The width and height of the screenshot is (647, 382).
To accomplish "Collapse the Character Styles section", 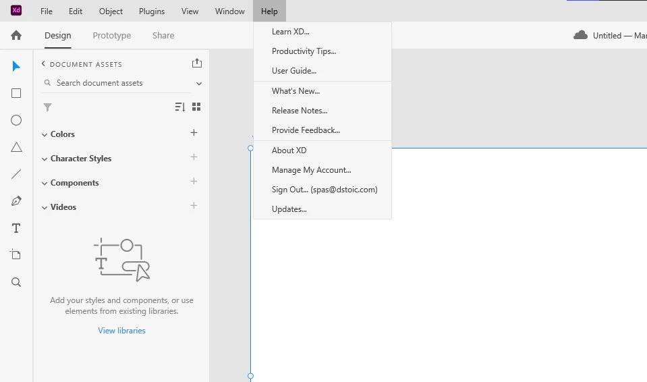I will tap(45, 159).
